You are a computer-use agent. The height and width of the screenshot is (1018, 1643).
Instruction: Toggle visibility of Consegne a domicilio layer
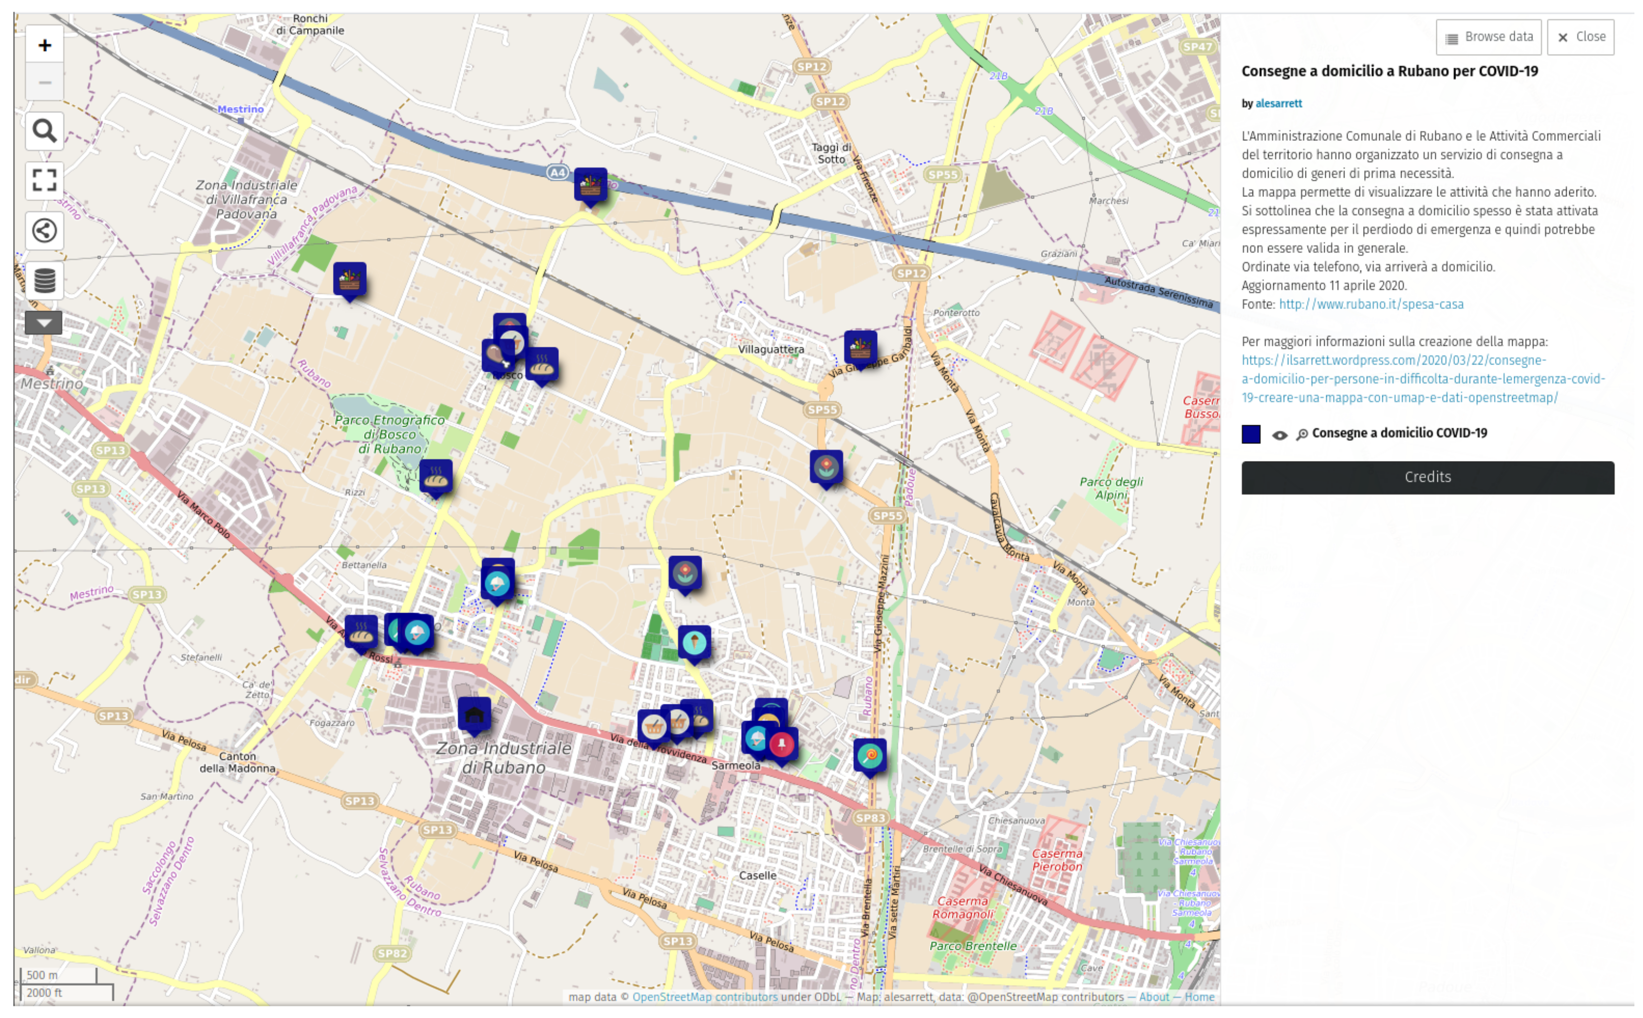[x=1279, y=435]
